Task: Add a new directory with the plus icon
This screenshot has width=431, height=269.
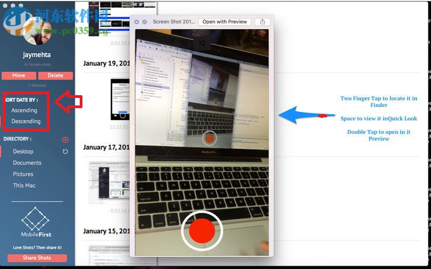Action: 65,140
